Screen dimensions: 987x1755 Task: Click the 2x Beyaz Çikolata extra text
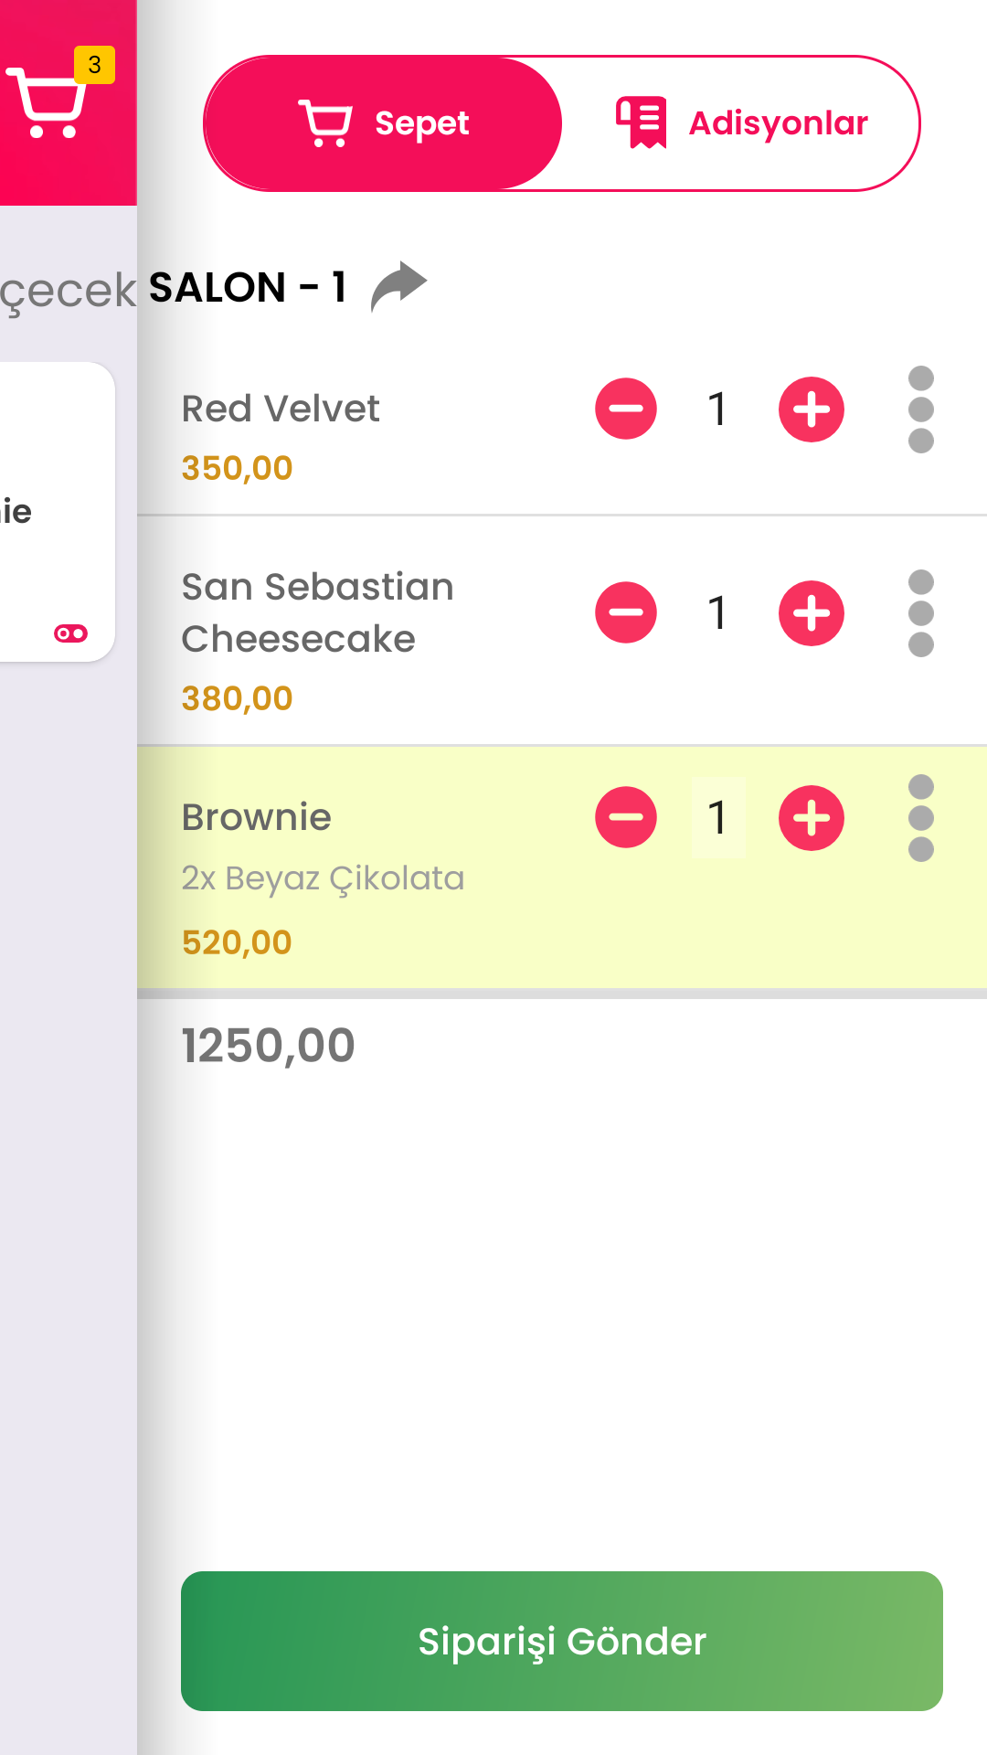tap(323, 878)
